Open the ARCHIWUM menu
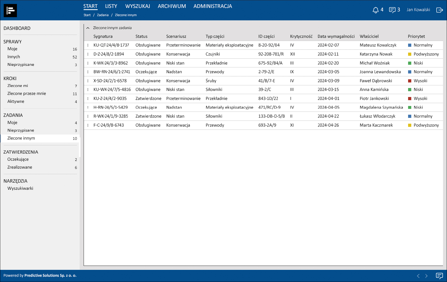447x282 pixels. pyautogui.click(x=172, y=6)
